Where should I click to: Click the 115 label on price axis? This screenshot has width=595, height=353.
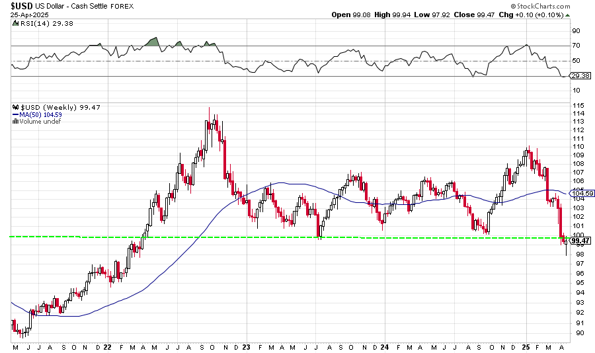pyautogui.click(x=576, y=106)
